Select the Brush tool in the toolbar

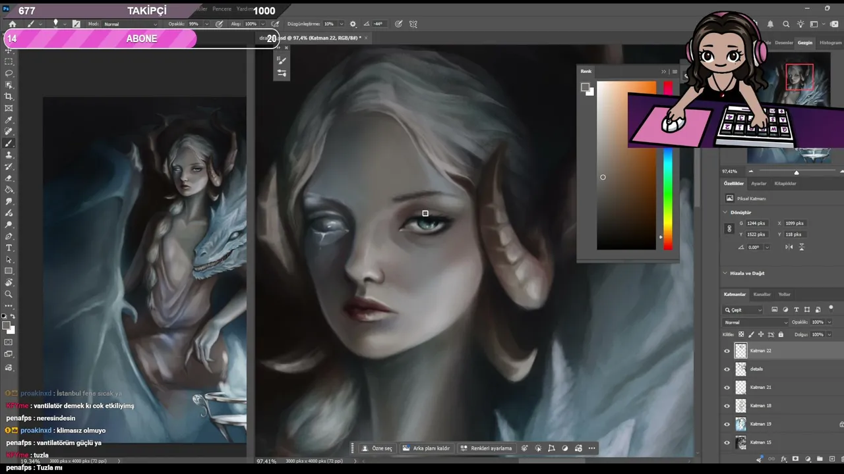tap(9, 144)
